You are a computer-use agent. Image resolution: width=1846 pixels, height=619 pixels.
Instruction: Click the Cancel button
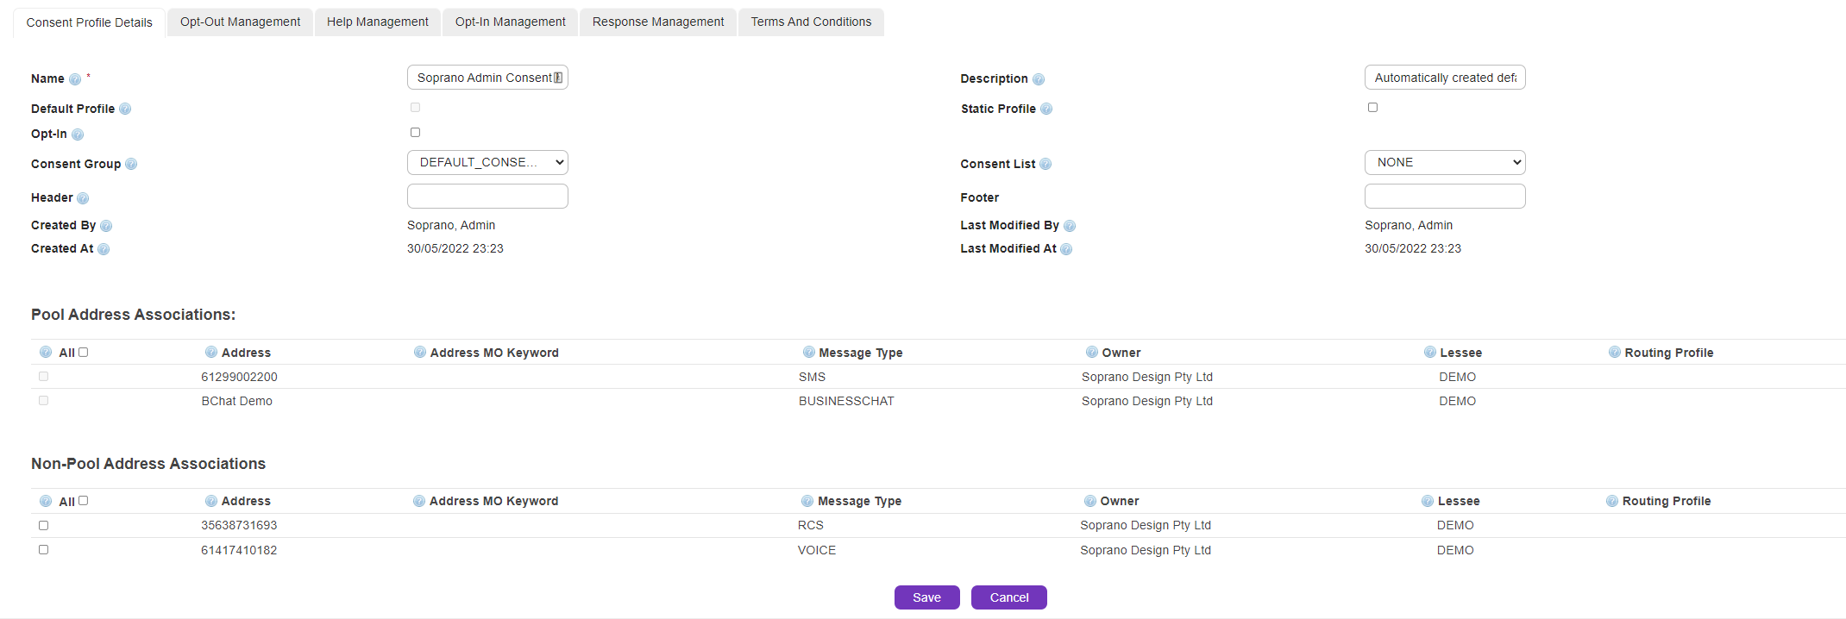coord(1008,597)
